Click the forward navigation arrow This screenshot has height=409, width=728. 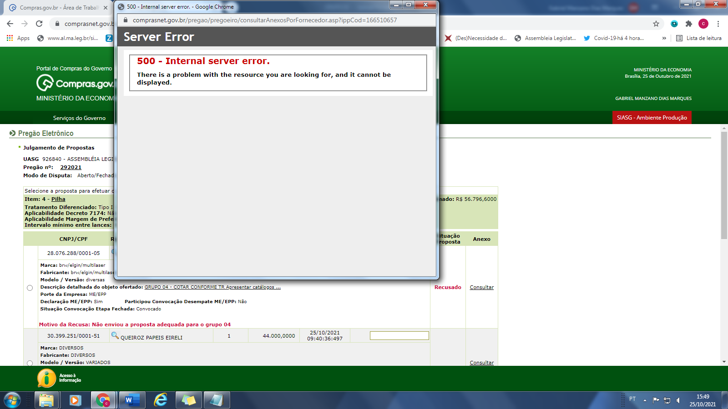click(25, 24)
